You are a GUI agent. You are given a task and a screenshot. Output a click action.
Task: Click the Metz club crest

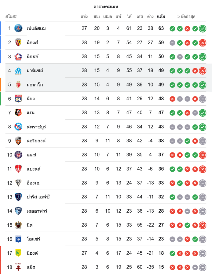[x=18, y=267]
